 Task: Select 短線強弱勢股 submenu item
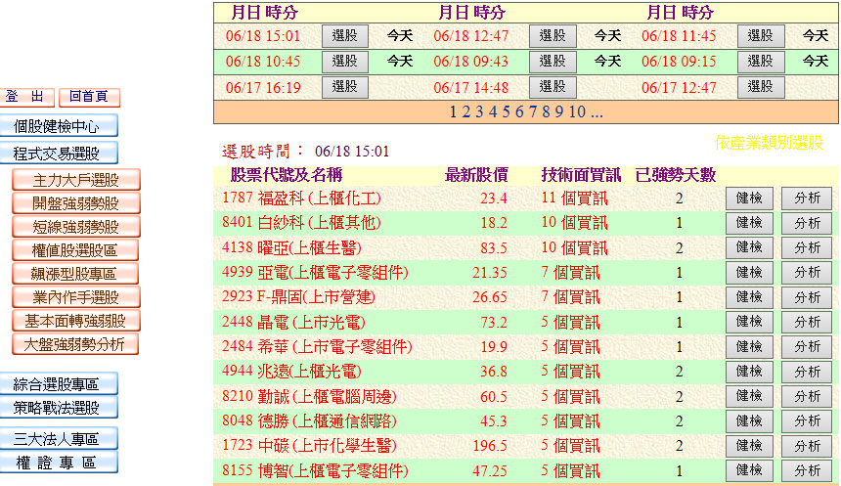click(75, 226)
